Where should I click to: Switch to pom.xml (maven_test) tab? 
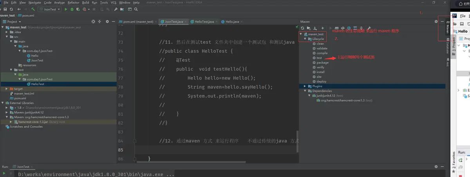[x=139, y=21]
